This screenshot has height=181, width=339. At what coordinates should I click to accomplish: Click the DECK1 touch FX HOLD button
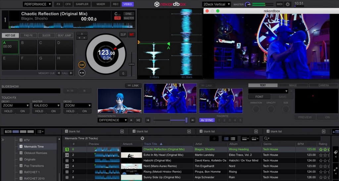pos(8,111)
